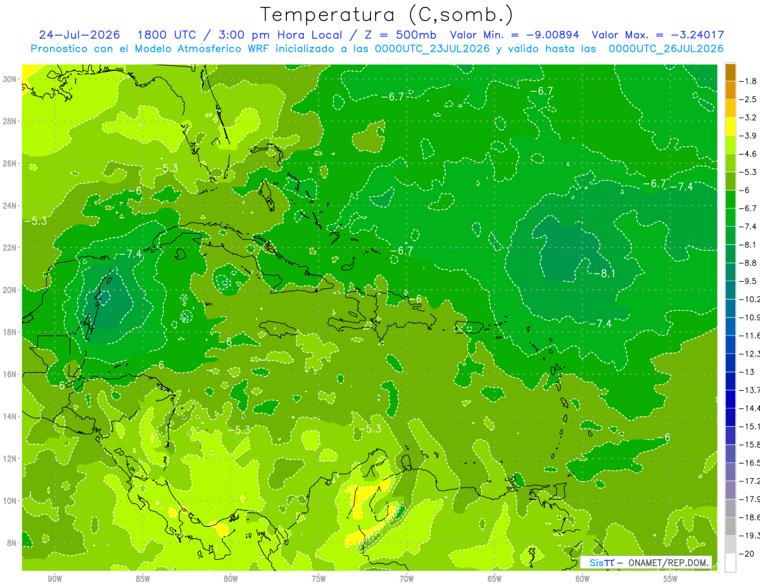Click the "-17.9" colorbar tick label
Image resolution: width=760 pixels, height=587 pixels.
(x=750, y=499)
